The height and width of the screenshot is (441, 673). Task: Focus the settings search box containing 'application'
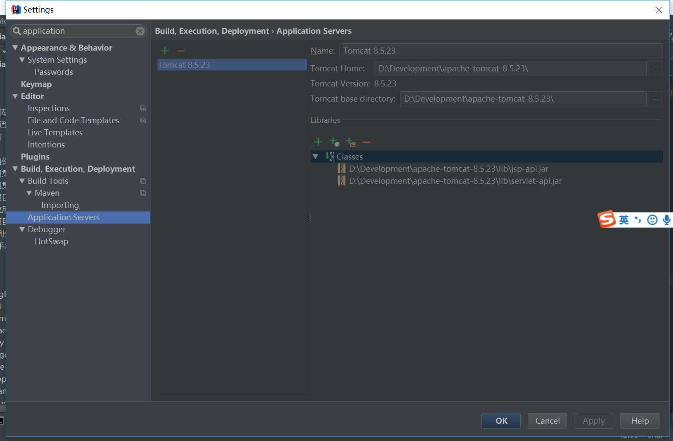(78, 31)
